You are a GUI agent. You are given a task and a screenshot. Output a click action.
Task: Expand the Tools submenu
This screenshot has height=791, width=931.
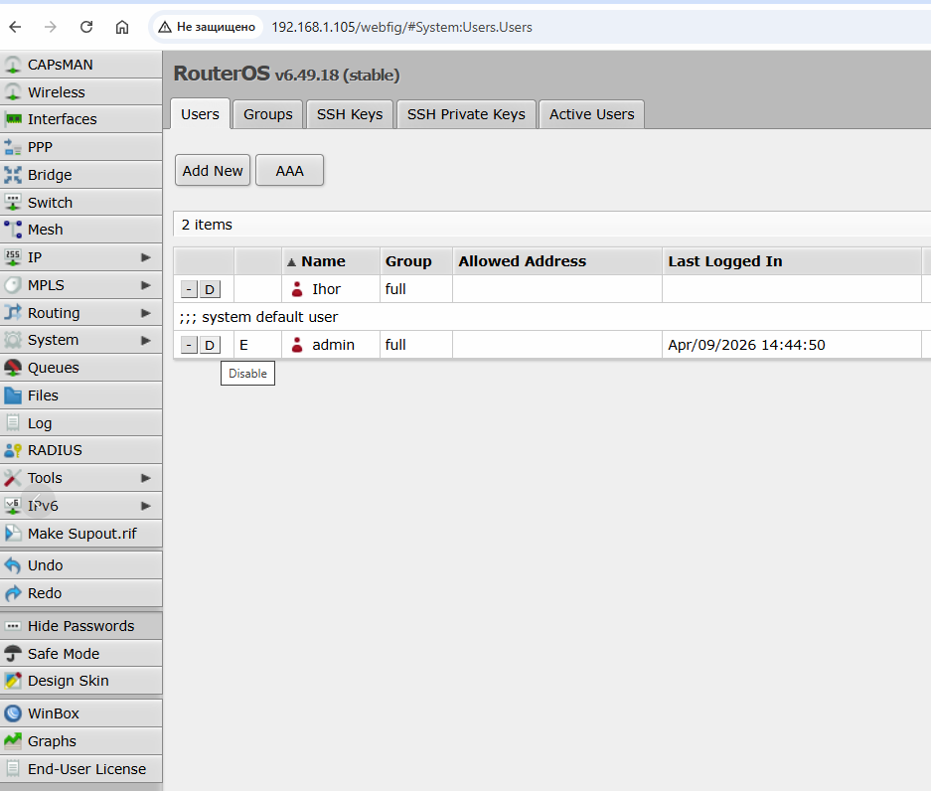click(x=145, y=478)
